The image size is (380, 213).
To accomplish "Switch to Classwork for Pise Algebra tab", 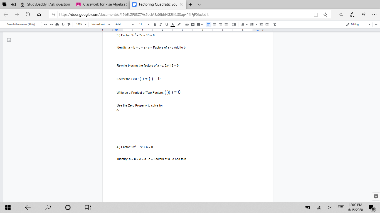I will click(102, 4).
